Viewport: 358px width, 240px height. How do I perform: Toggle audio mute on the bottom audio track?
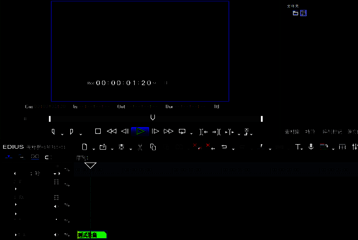[56, 235]
